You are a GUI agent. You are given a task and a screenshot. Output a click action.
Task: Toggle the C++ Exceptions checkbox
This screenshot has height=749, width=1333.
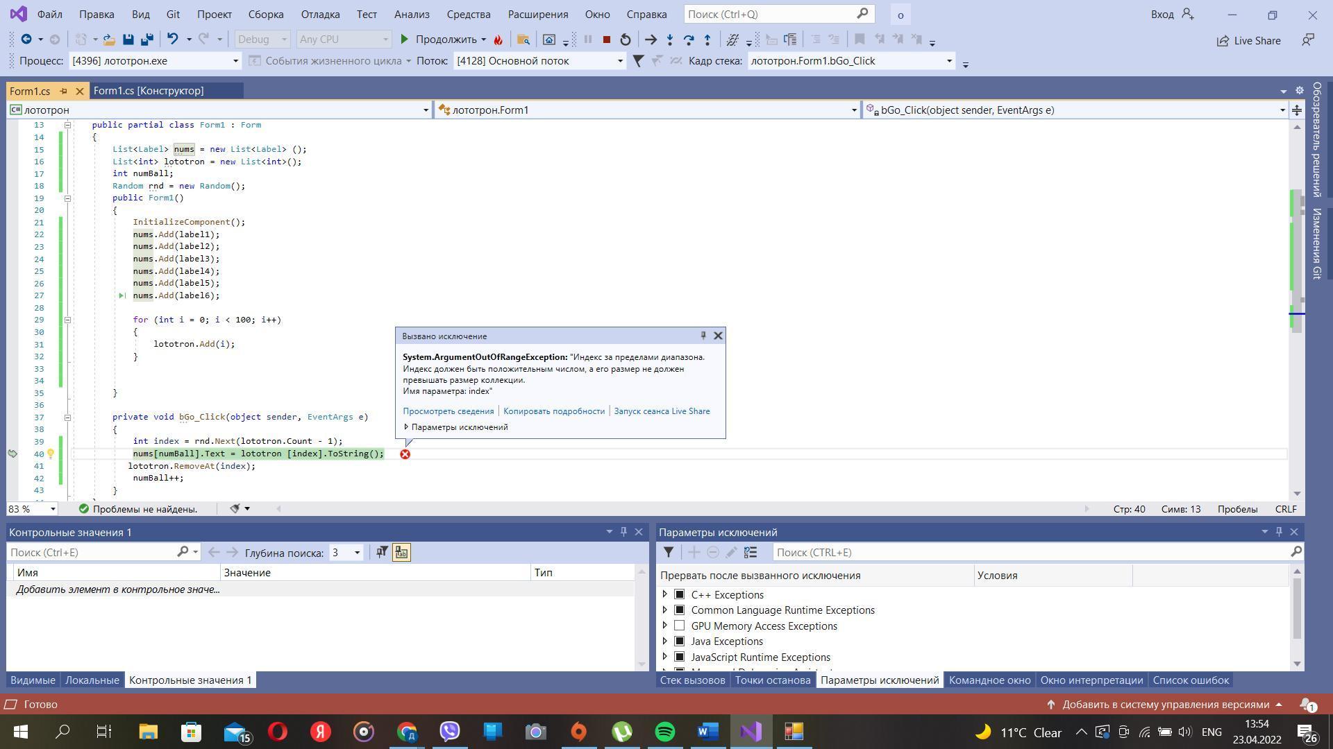[680, 594]
